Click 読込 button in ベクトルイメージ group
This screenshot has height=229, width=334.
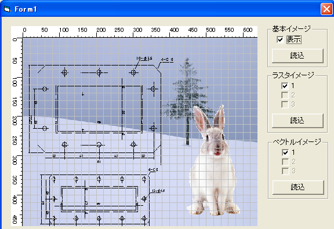[298, 187]
